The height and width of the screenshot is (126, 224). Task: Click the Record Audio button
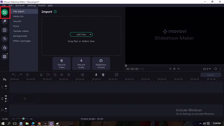[x=81, y=64]
